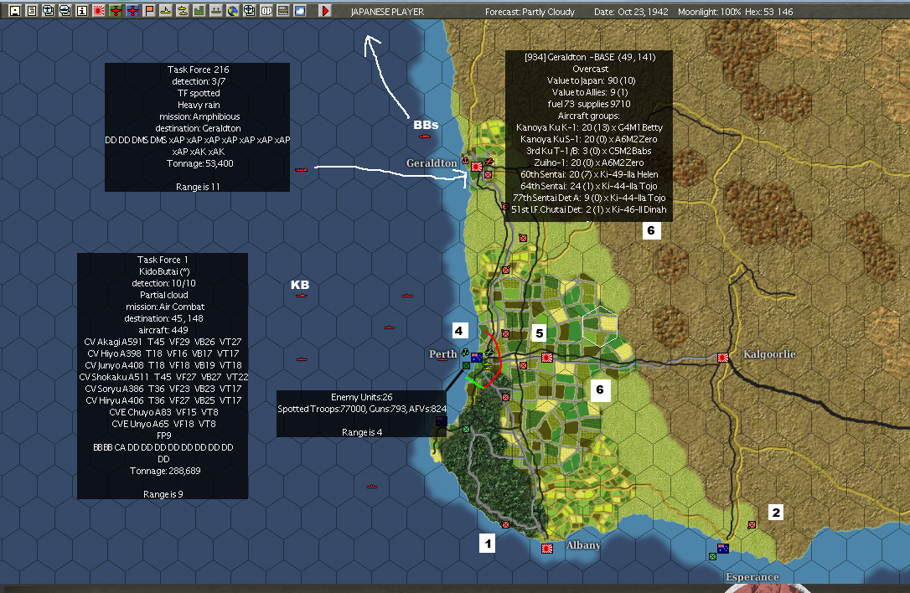Click the orange flag toolbar icon
This screenshot has width=910, height=593.
pyautogui.click(x=149, y=10)
